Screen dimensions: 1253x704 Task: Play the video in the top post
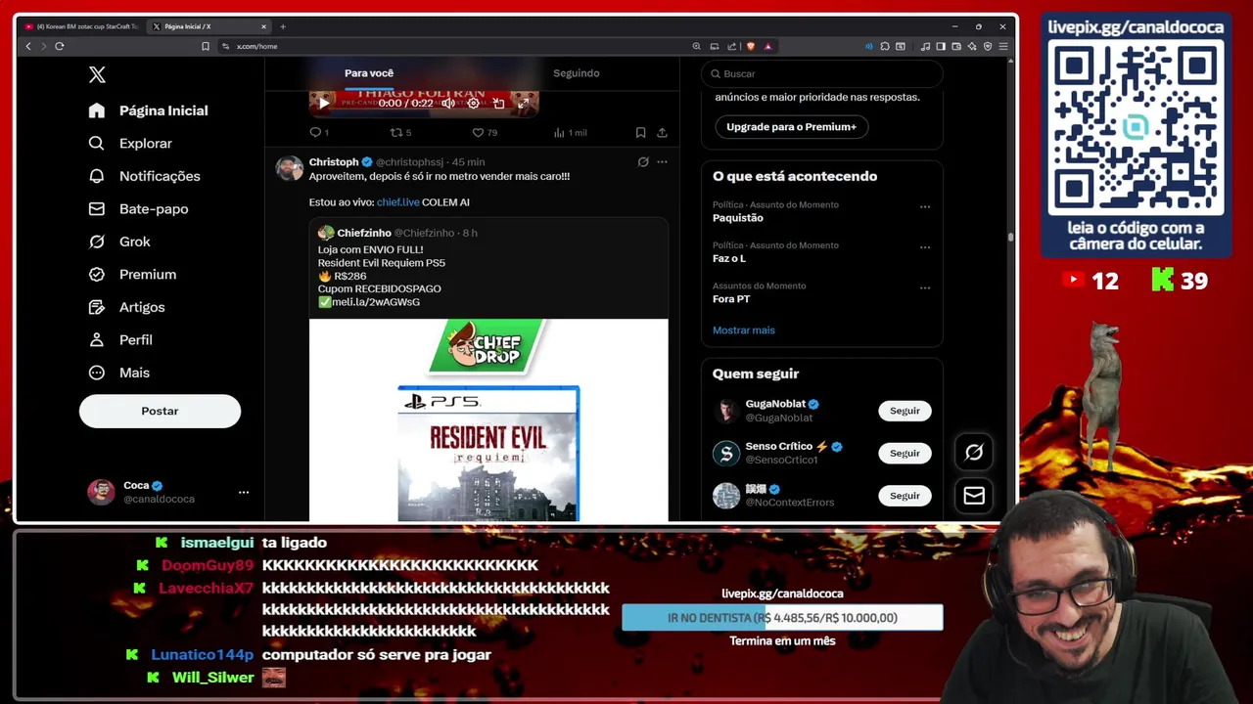[x=324, y=103]
